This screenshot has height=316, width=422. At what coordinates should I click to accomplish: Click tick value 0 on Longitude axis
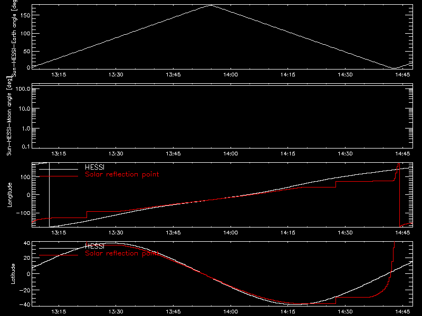pos(28,195)
